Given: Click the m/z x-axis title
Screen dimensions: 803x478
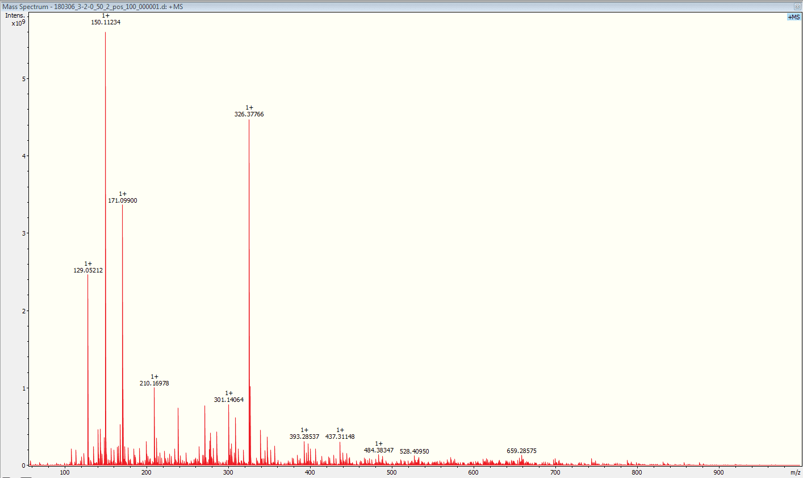Looking at the screenshot, I should [x=795, y=472].
